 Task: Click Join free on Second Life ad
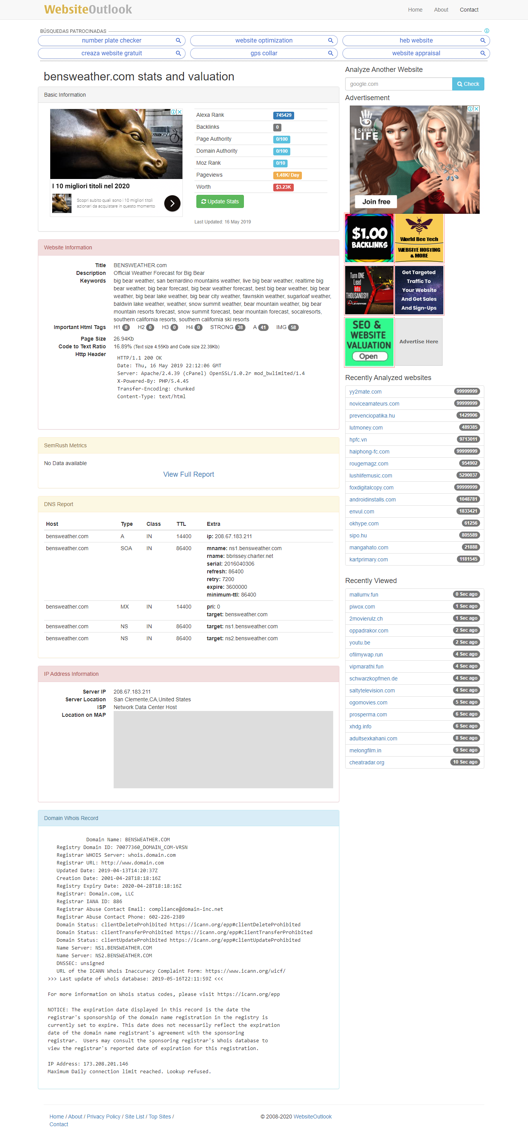point(376,202)
